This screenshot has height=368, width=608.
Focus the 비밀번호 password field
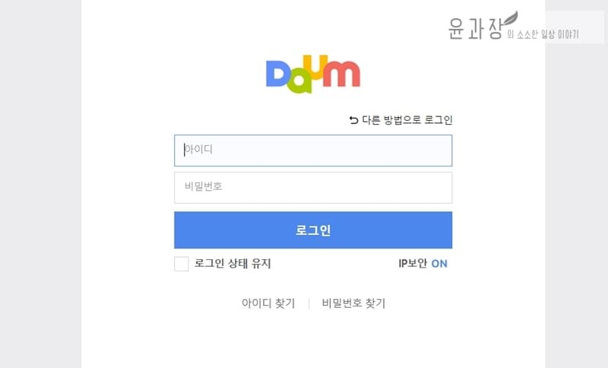click(313, 188)
